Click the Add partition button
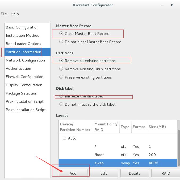 tap(73, 173)
